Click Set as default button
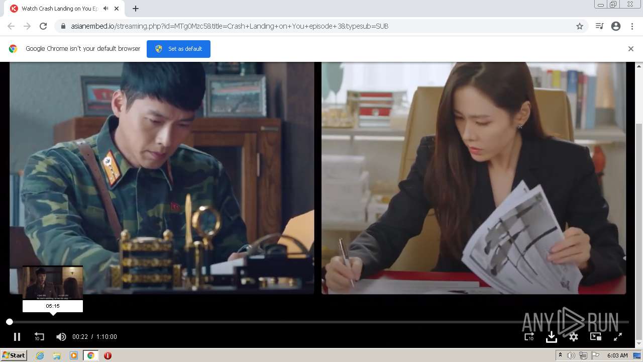The width and height of the screenshot is (643, 362). pos(178,49)
